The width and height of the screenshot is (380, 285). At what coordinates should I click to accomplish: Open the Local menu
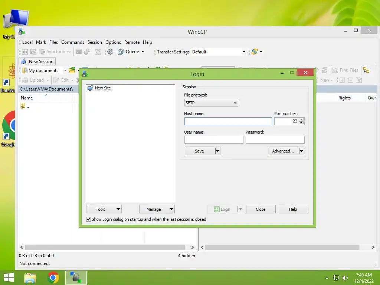click(27, 42)
